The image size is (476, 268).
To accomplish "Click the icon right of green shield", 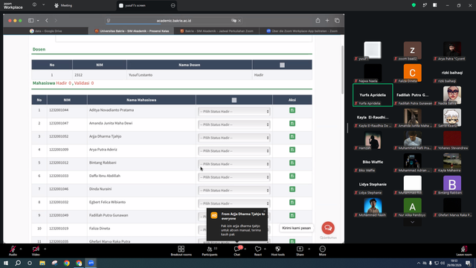I will (425, 5).
